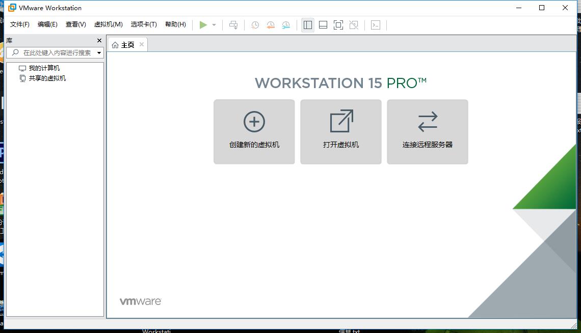Screen dimensions: 581x333
Task: Open the library search options dropdown
Action: coord(100,52)
